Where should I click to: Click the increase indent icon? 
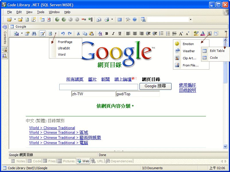155,34
